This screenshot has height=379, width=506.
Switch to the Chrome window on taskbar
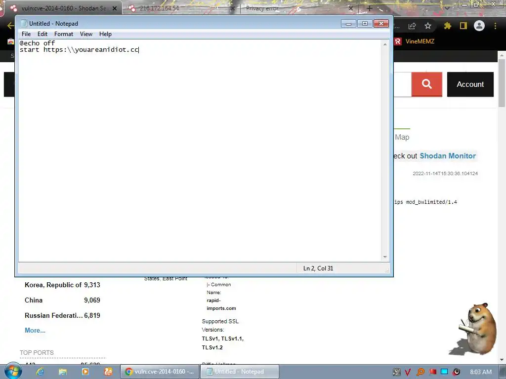160,372
